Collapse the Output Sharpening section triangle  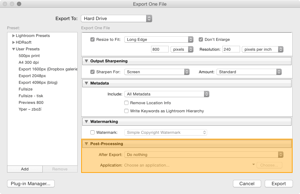(x=86, y=61)
